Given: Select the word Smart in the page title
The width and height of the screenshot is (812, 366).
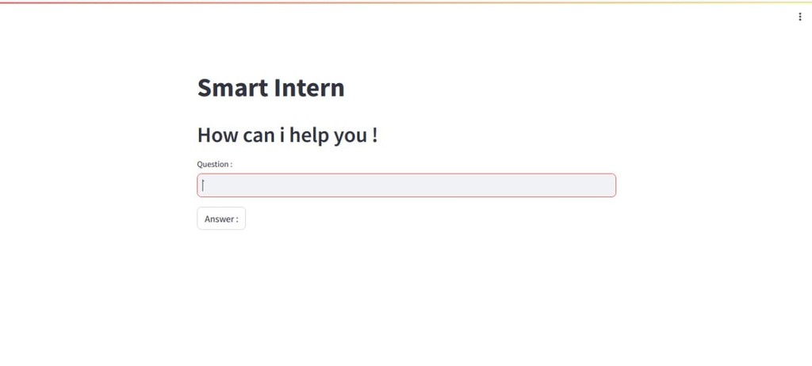Looking at the screenshot, I should [232, 87].
